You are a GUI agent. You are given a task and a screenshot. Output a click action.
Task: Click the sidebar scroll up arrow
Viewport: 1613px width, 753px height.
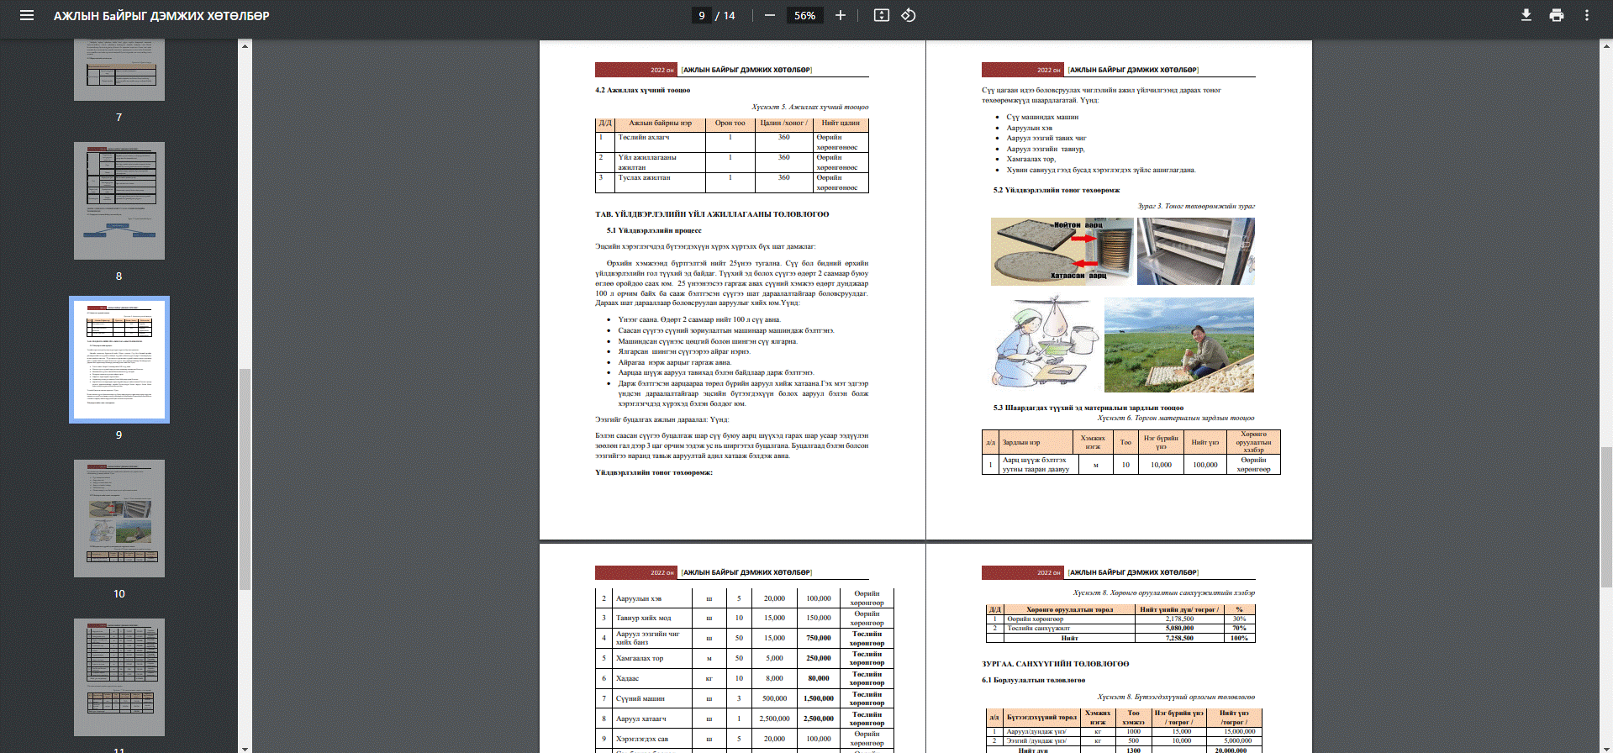[245, 45]
